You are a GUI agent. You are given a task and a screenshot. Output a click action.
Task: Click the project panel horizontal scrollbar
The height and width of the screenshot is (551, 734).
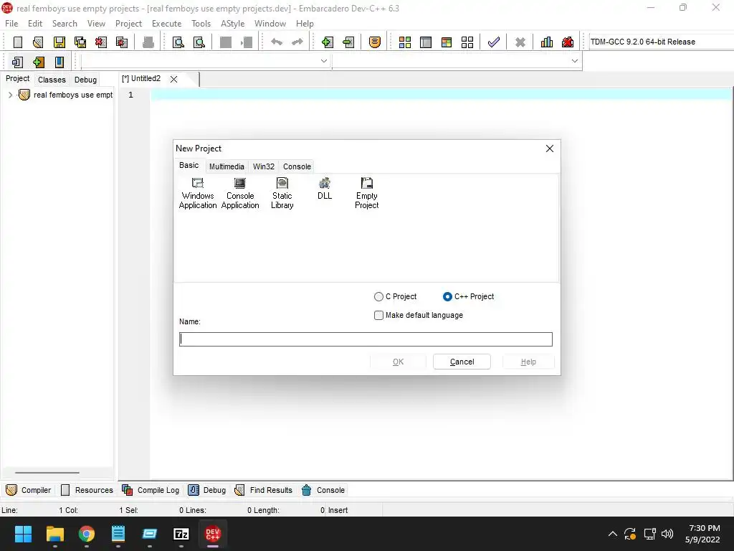tap(47, 473)
